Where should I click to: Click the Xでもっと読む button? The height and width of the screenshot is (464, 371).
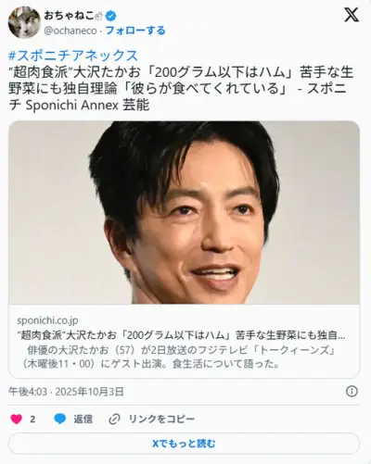click(184, 444)
